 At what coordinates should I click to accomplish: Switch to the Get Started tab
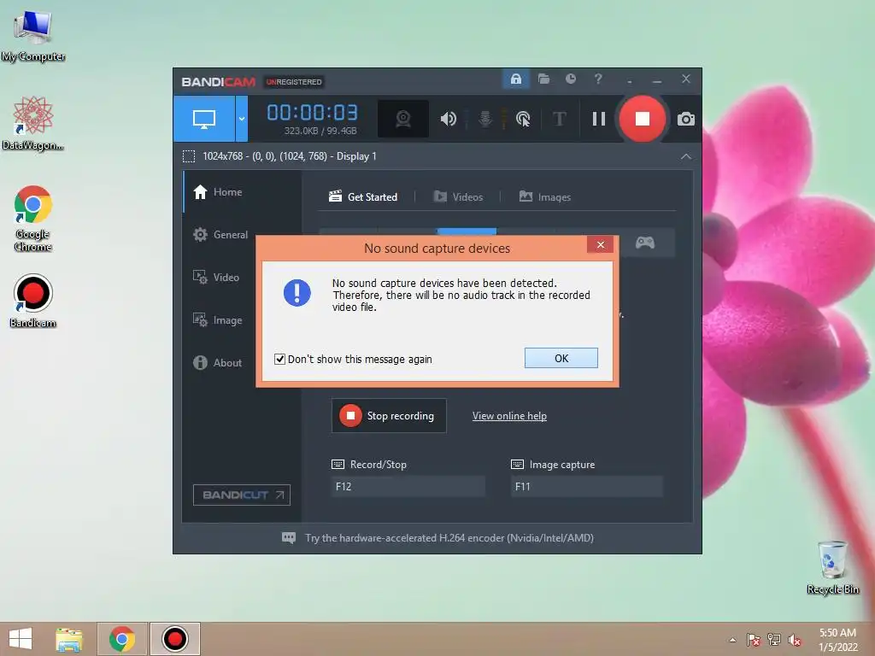(x=363, y=197)
